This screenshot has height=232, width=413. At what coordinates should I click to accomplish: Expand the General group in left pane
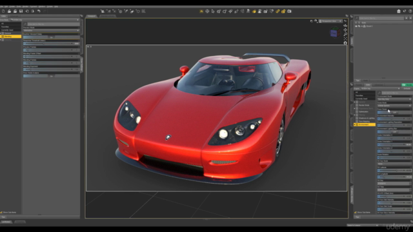(1, 33)
